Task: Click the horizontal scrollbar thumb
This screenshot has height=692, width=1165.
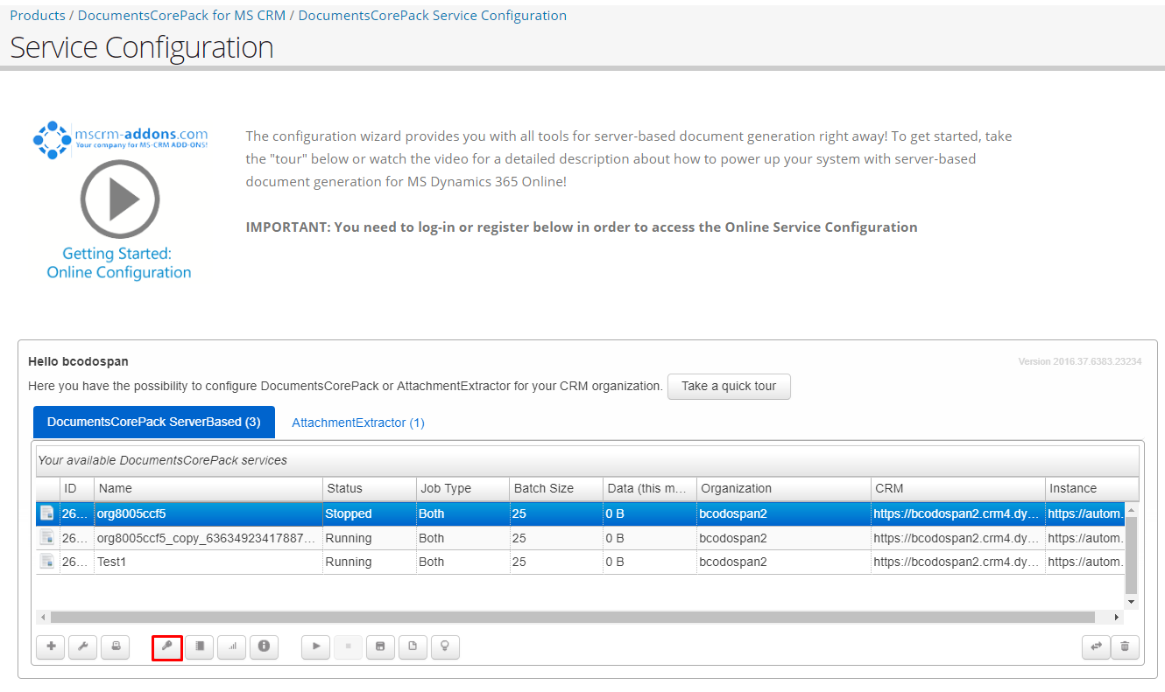Action: (573, 617)
